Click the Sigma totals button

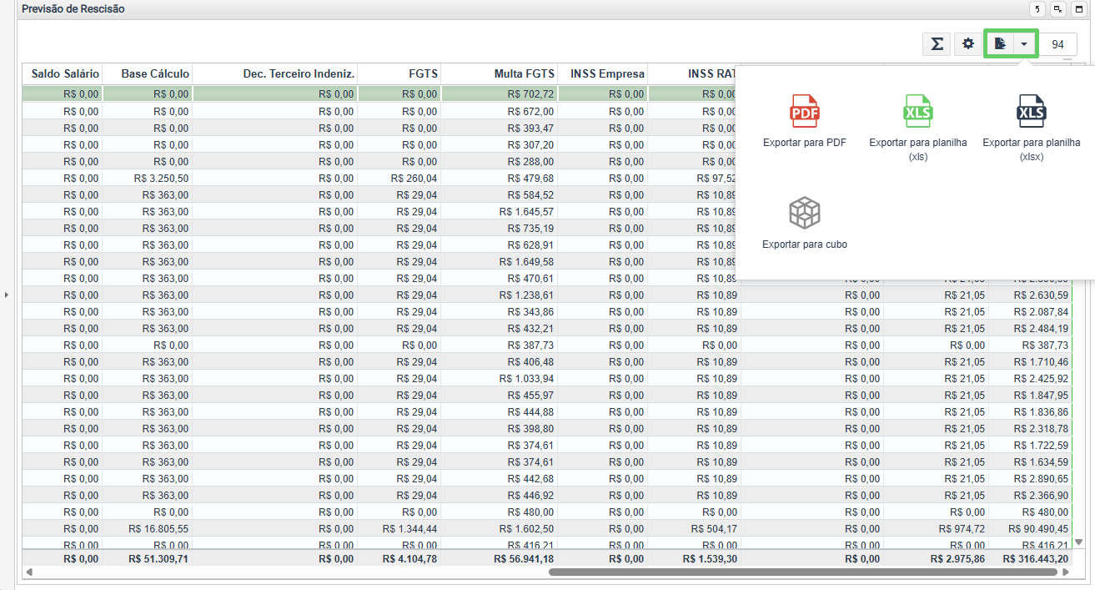pyautogui.click(x=937, y=44)
